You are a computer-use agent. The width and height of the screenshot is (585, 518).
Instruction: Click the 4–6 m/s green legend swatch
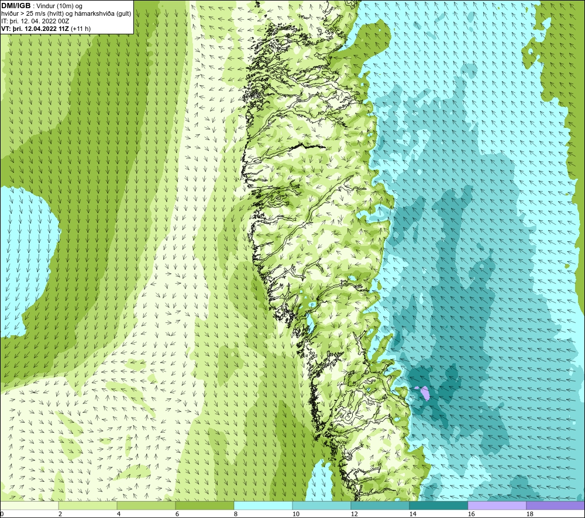coord(146,505)
